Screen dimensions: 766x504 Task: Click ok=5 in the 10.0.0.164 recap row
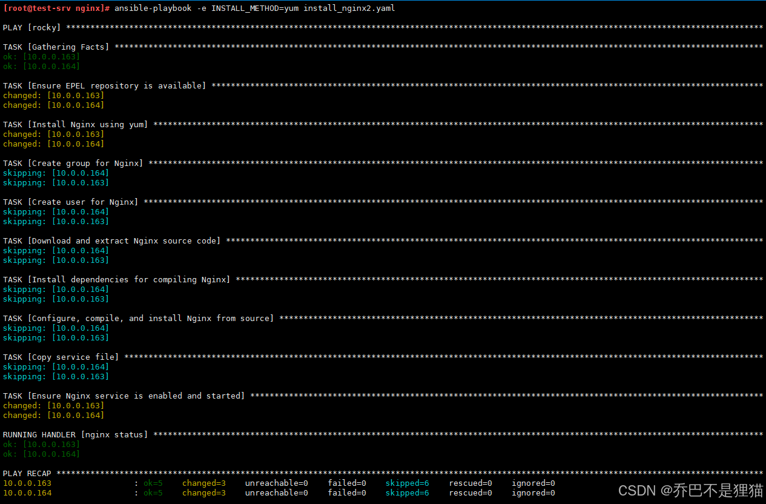click(153, 493)
